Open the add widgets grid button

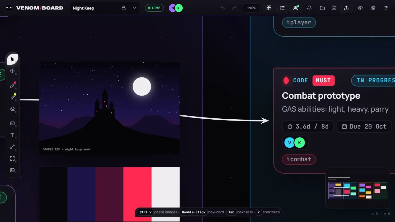click(x=269, y=8)
